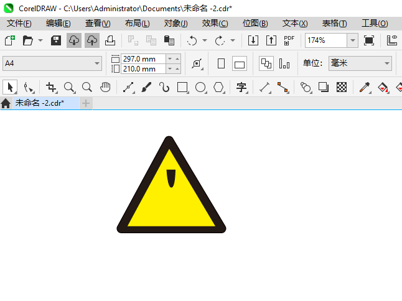Click the Paste clipboard icon

tap(169, 40)
